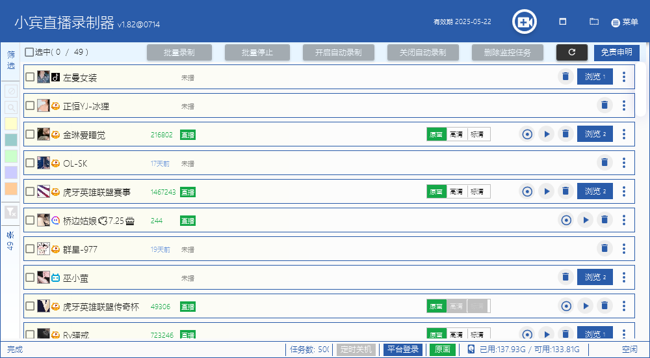Screen dimensions: 650x358
Task: Check the box for 正恒YJ-冰狸
Action: [30, 105]
